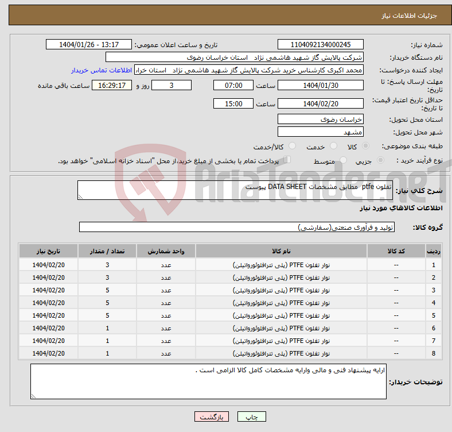This screenshot has height=432, width=452.
Task: Select the جزیی purchase type radio
Action: coord(380,160)
